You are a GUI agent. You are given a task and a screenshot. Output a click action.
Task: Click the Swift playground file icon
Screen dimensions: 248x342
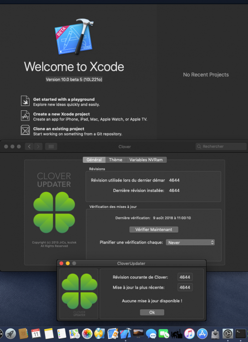coord(25,101)
